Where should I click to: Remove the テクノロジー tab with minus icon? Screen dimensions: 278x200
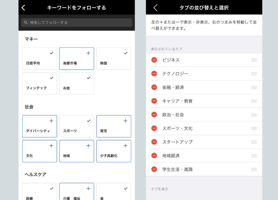[154, 74]
